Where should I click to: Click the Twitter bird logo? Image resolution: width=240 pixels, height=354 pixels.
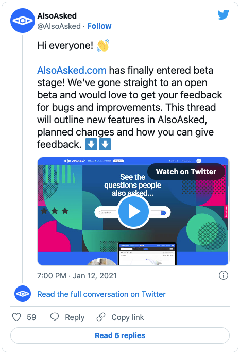224,15
